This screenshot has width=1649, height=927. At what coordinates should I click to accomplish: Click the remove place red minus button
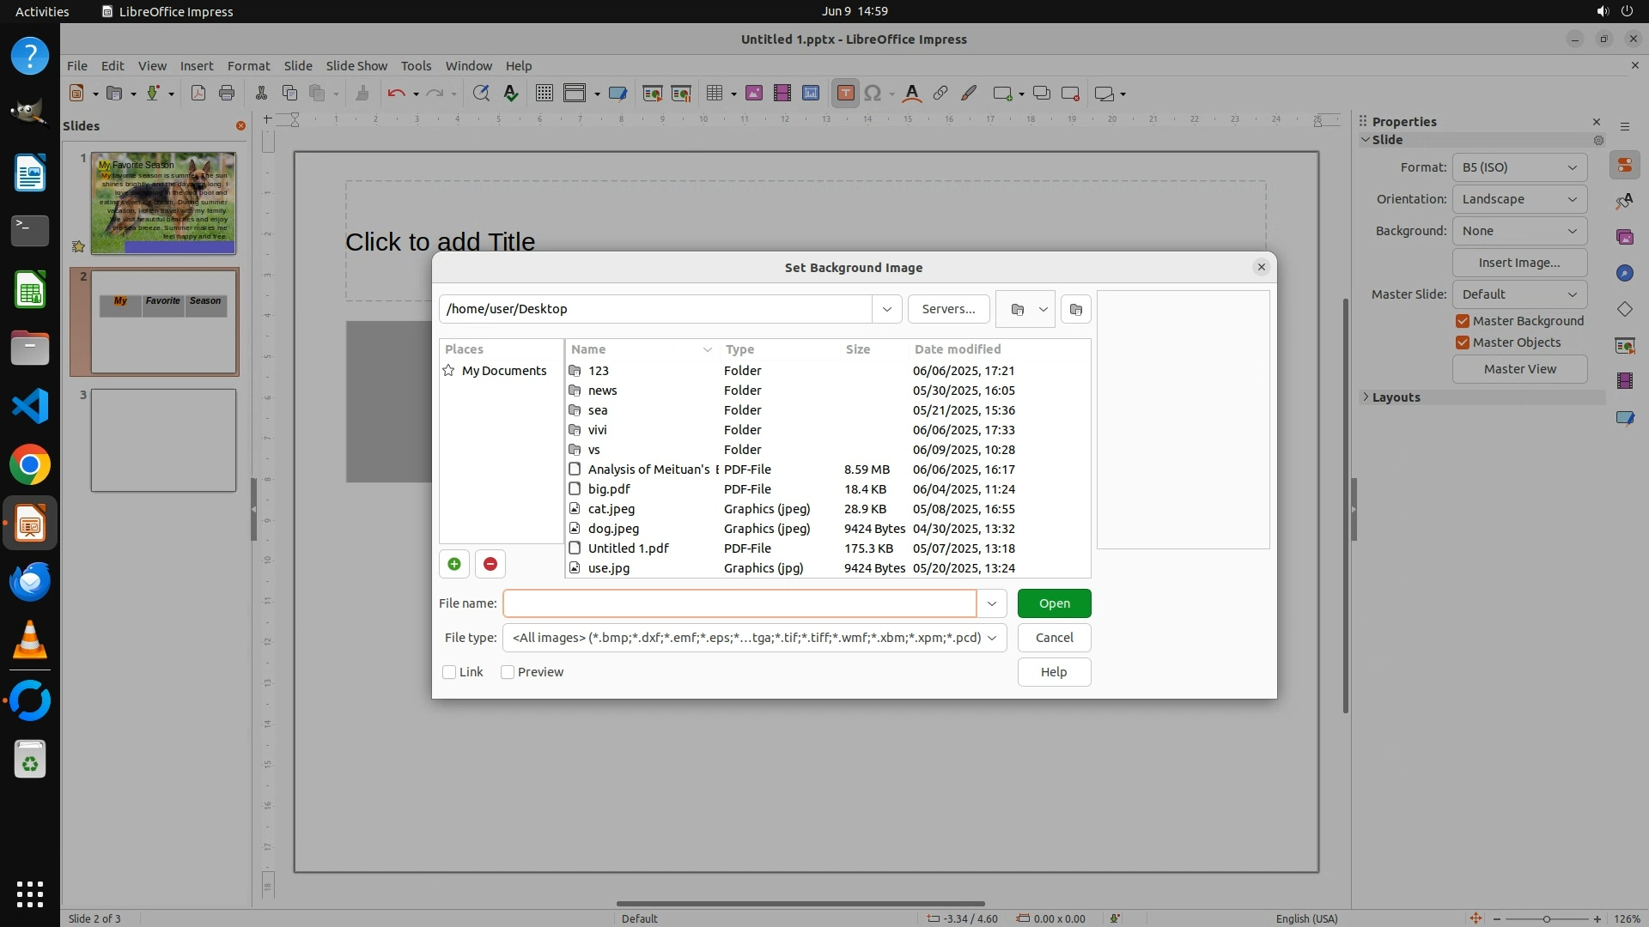(x=490, y=564)
